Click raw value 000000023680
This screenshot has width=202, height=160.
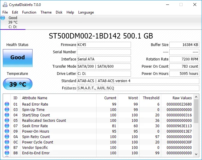[179, 104]
